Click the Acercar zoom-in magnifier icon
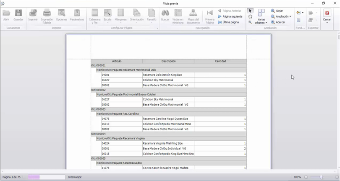The width and height of the screenshot is (340, 181). point(272,22)
